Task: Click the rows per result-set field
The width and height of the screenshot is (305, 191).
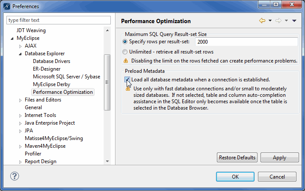Action: pos(246,42)
